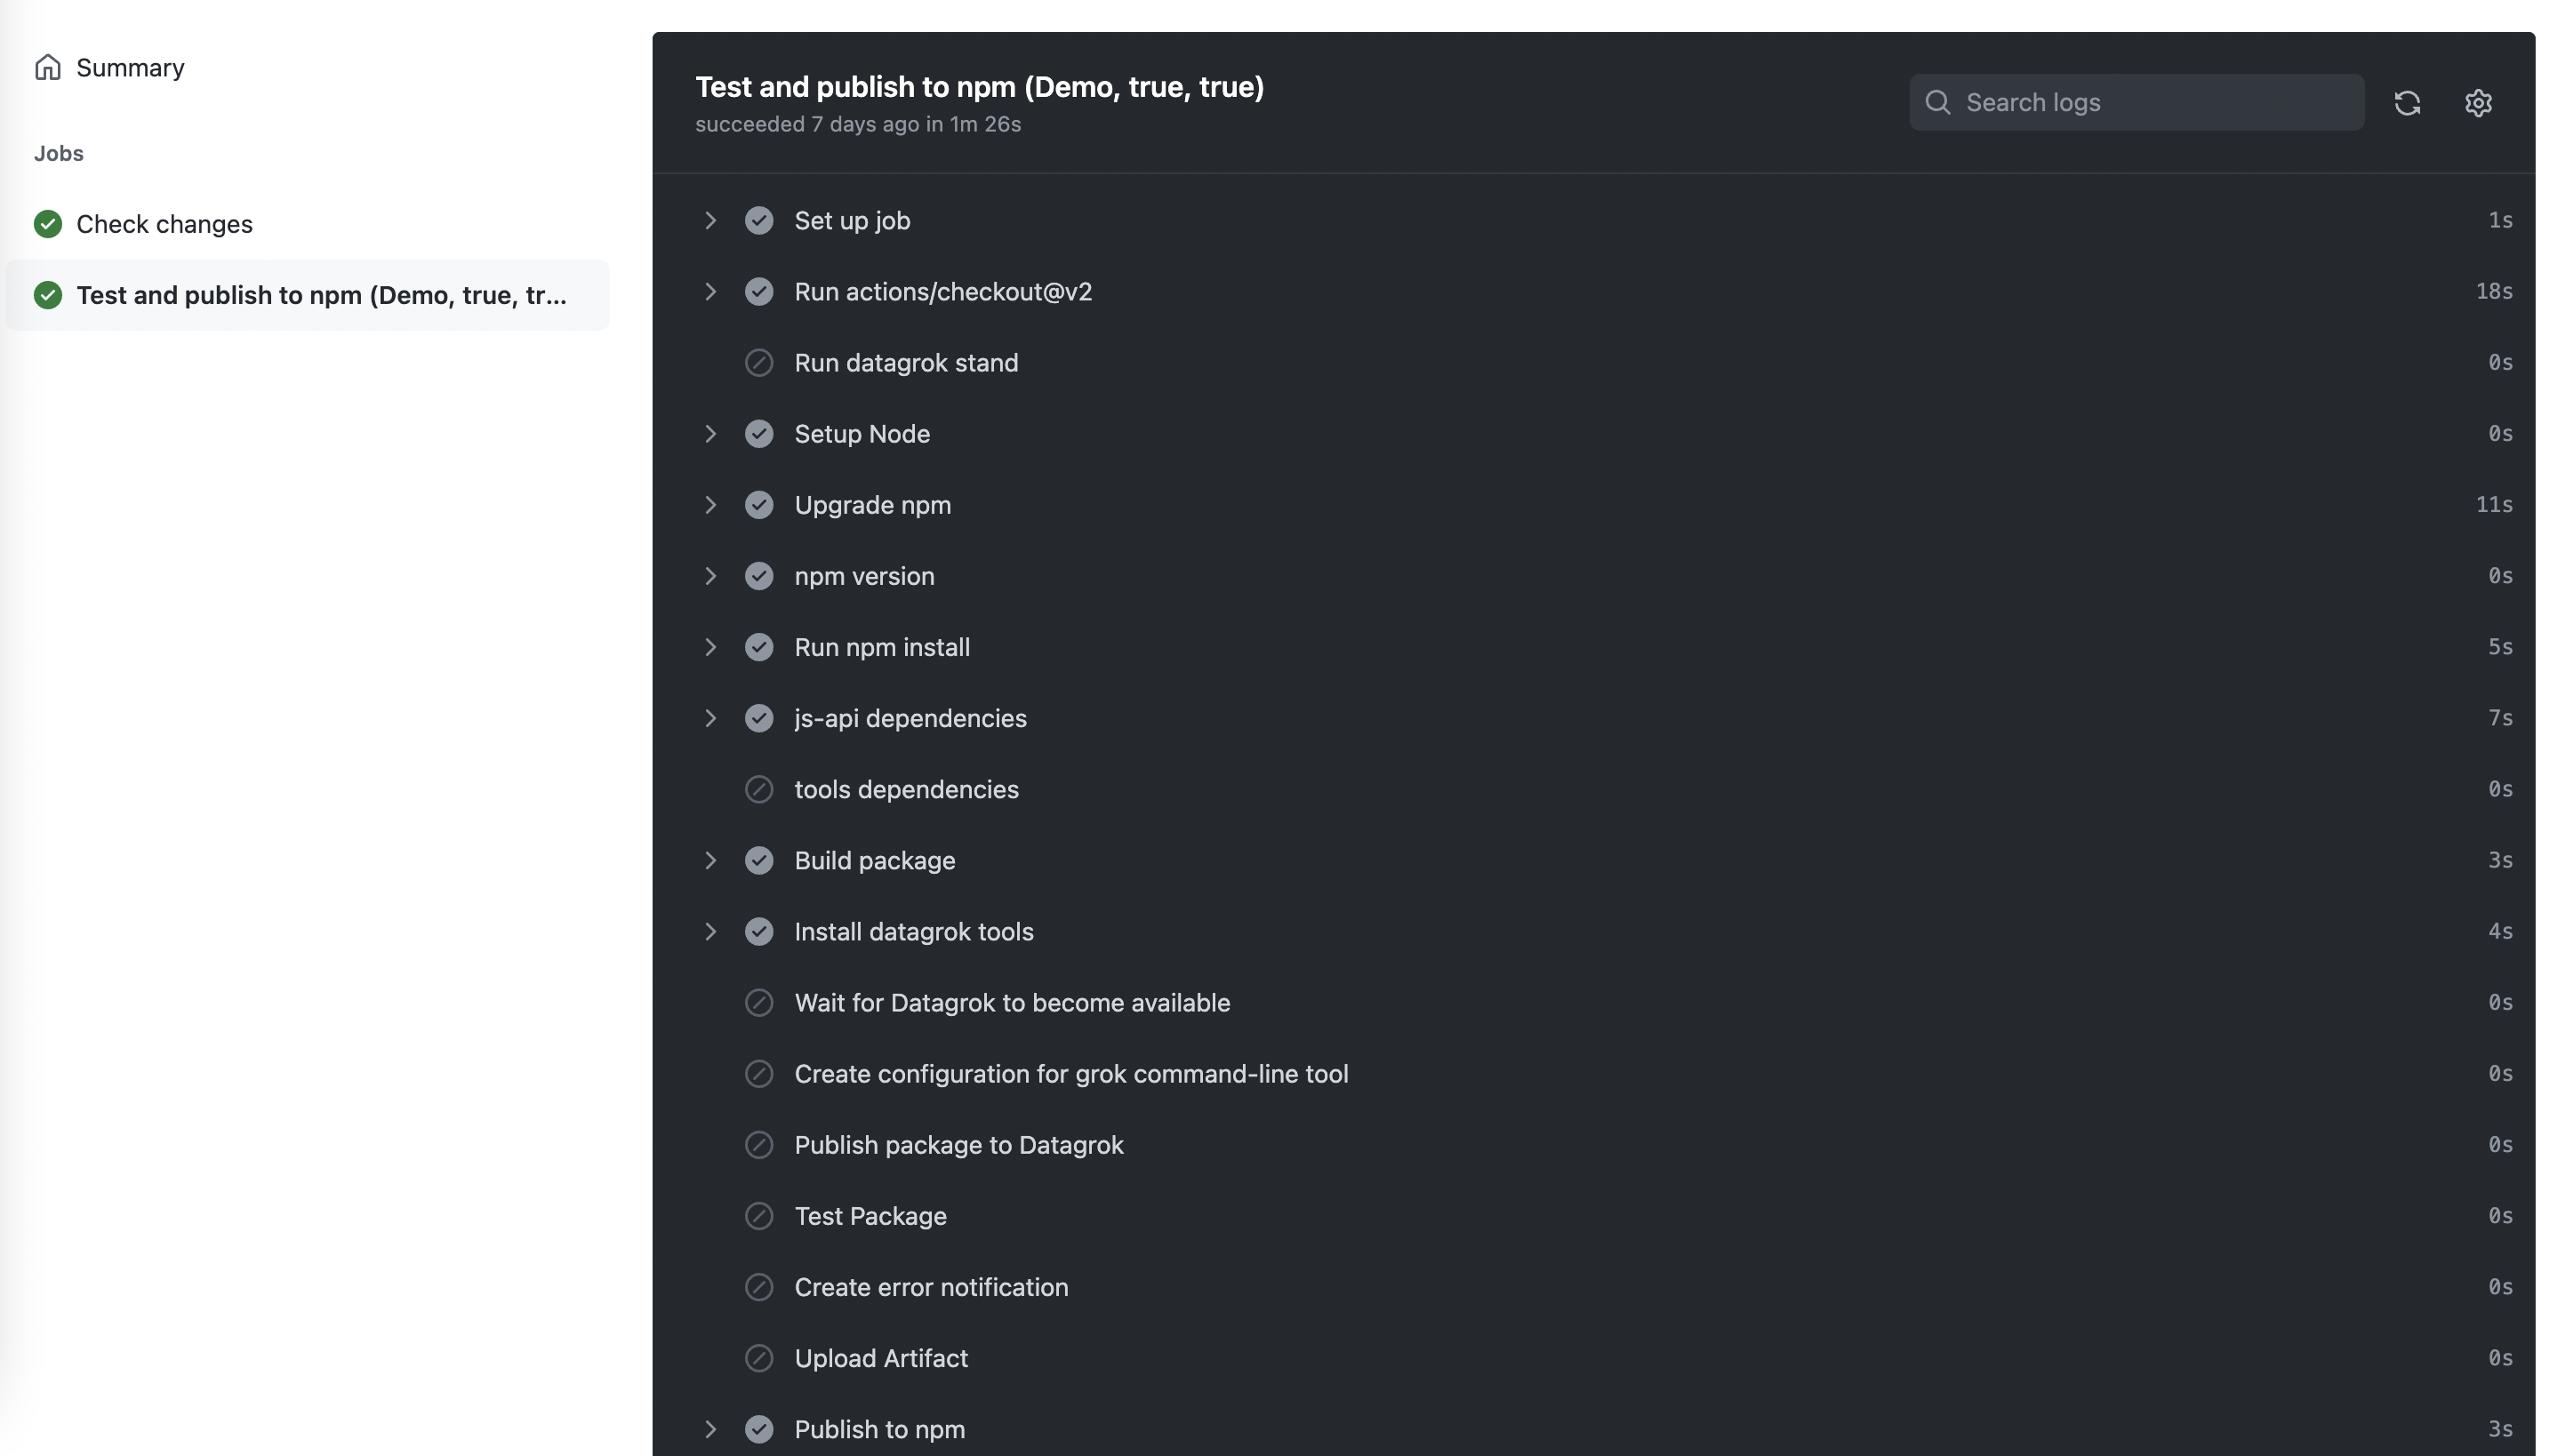Click the skipped icon on Run datagrok stand
The height and width of the screenshot is (1456, 2557).
[759, 362]
